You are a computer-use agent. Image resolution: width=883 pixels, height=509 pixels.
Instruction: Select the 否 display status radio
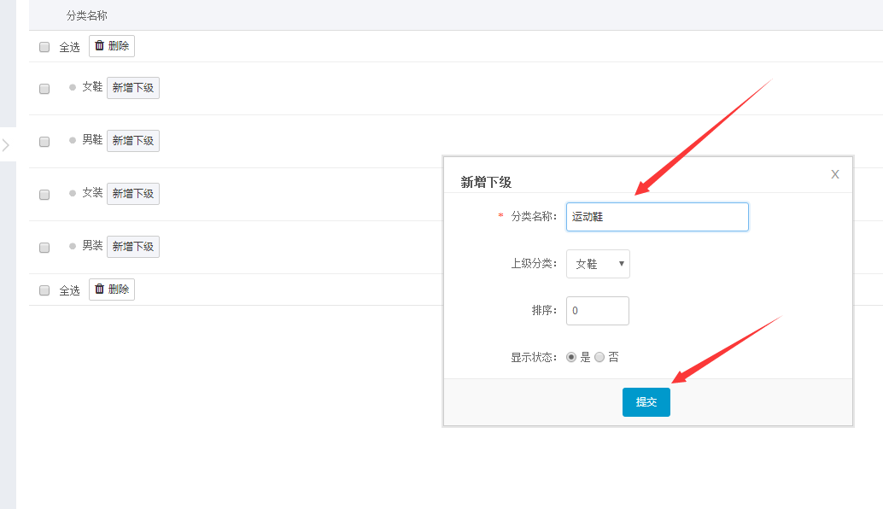click(599, 357)
